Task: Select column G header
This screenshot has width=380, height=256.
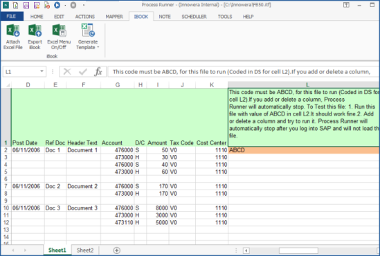Action: [x=118, y=85]
